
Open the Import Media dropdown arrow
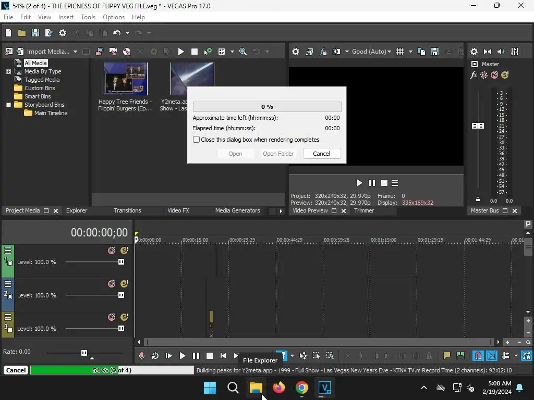click(x=75, y=52)
